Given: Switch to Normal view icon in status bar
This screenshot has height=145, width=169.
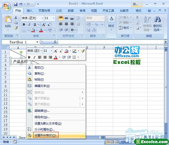Looking at the screenshot, I should tap(108, 142).
